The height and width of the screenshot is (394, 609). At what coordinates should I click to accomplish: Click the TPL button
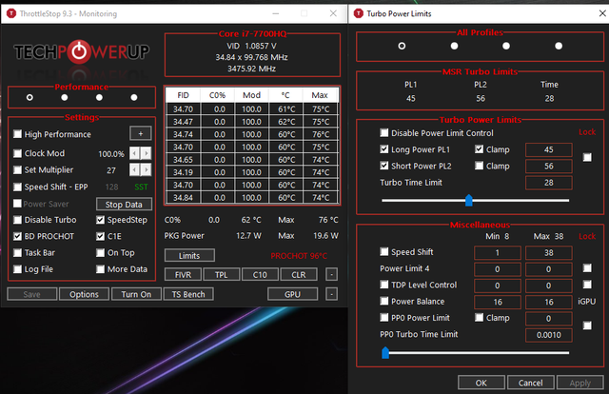[x=222, y=274]
